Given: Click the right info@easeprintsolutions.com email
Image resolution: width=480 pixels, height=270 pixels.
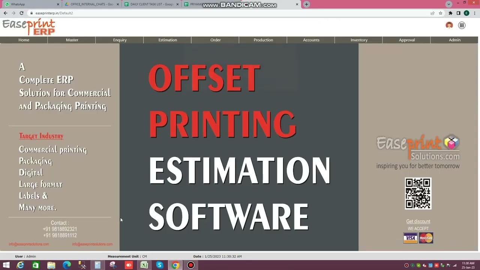Looking at the screenshot, I should (92, 244).
